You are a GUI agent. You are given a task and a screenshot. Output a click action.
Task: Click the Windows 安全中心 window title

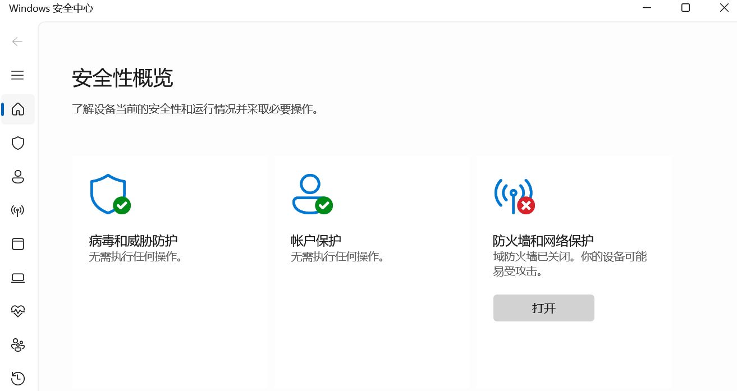51,8
